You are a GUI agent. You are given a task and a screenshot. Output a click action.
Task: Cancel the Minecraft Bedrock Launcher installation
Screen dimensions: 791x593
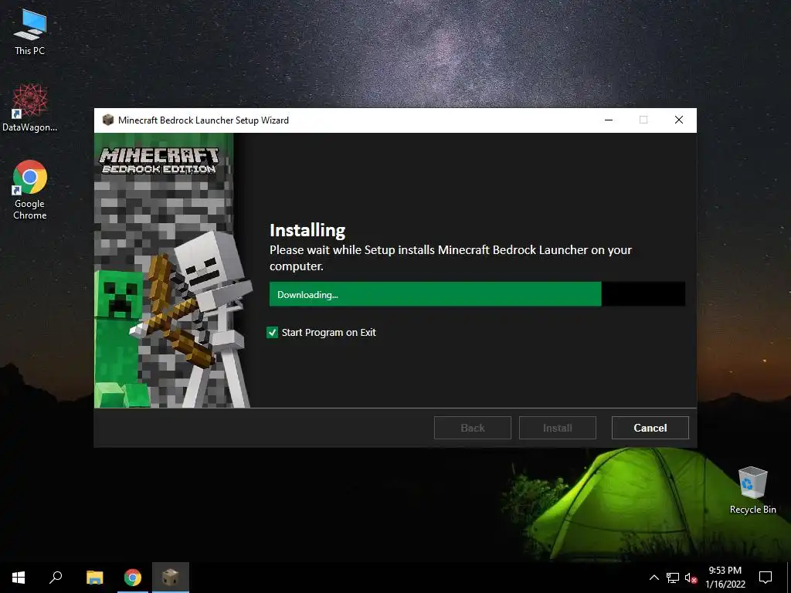point(650,428)
